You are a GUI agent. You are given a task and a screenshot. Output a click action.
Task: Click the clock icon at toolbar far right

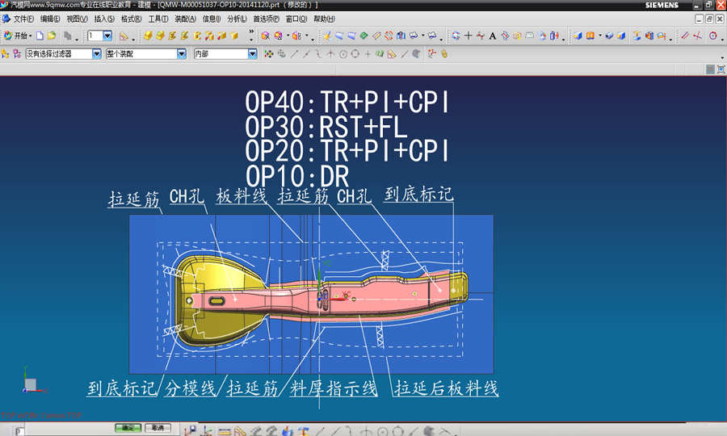click(x=713, y=36)
